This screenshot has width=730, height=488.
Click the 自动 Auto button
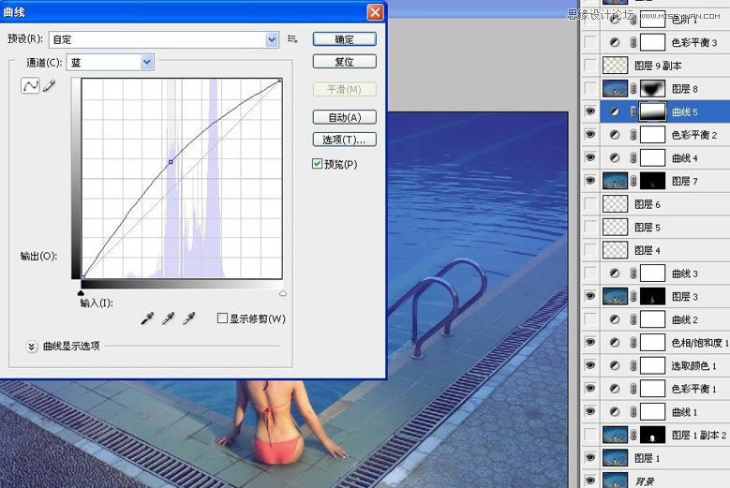344,117
